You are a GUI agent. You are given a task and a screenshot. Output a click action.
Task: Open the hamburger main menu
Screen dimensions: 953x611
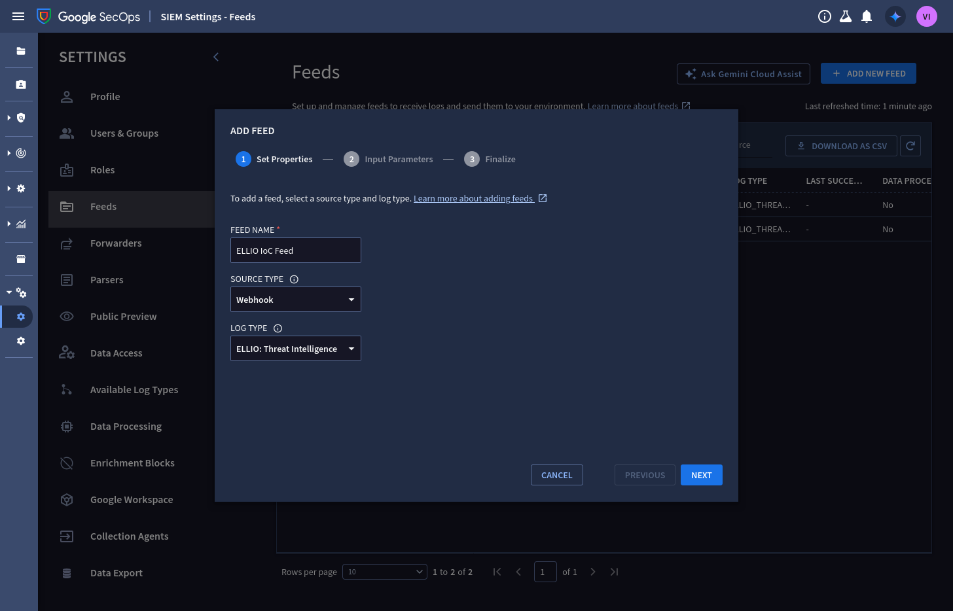[18, 16]
